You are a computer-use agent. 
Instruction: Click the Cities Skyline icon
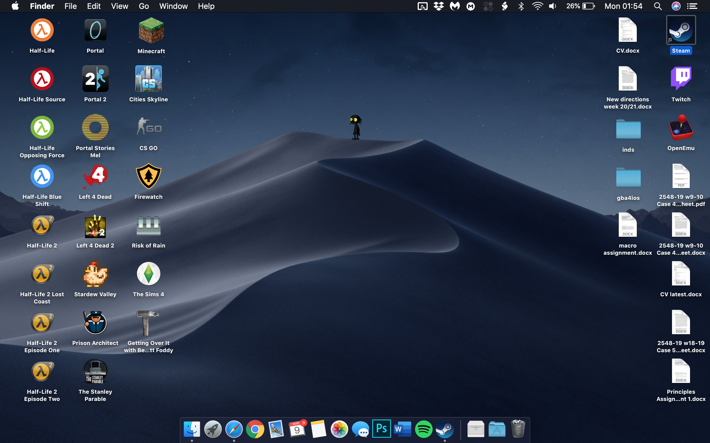pos(148,79)
